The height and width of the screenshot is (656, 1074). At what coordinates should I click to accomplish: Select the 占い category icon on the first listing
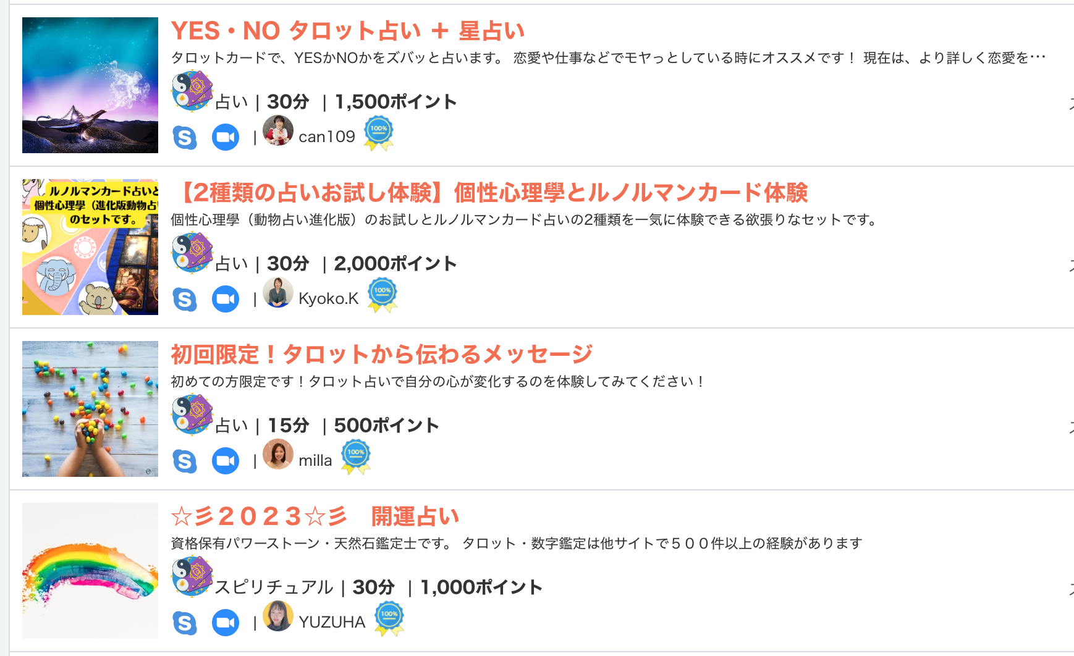point(192,93)
